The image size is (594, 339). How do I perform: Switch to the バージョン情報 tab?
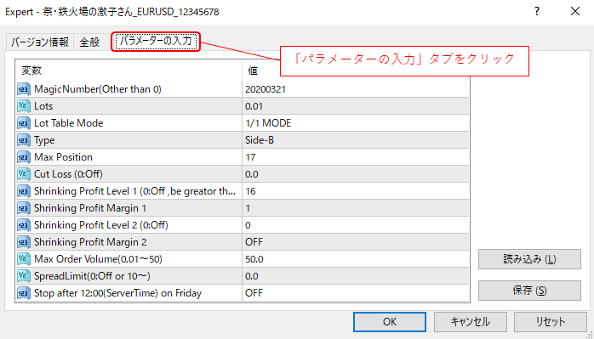click(40, 42)
